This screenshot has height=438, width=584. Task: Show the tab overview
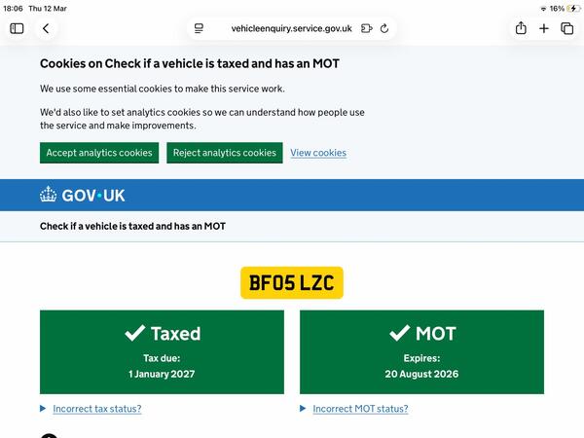coord(567,28)
